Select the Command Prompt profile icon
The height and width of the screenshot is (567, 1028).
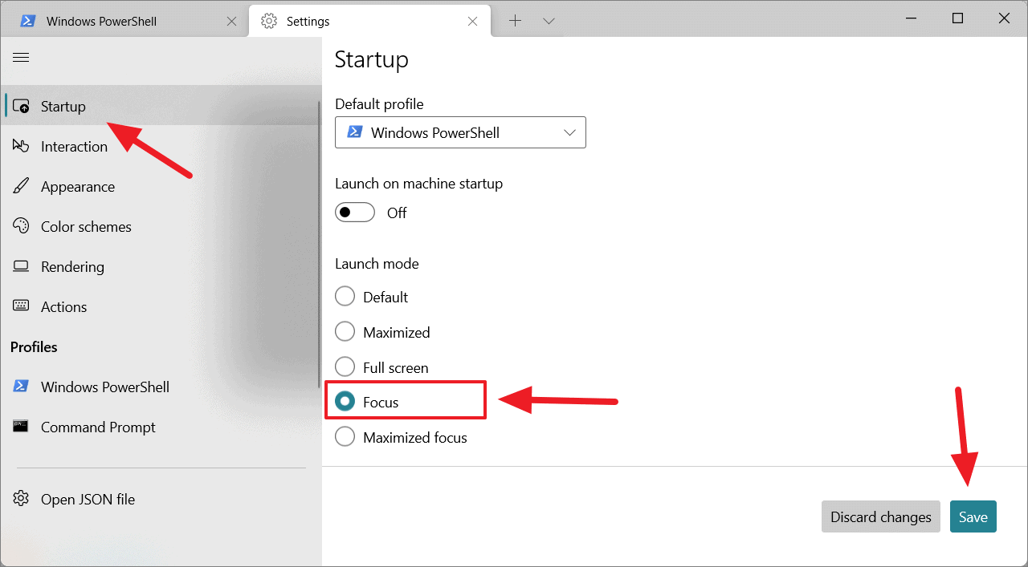22,427
